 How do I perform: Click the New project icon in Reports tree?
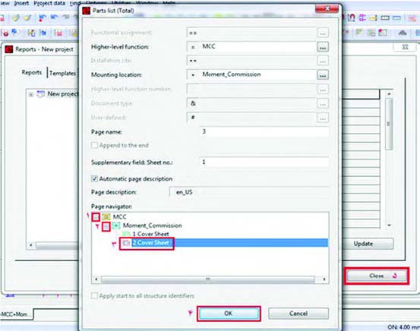(x=41, y=94)
